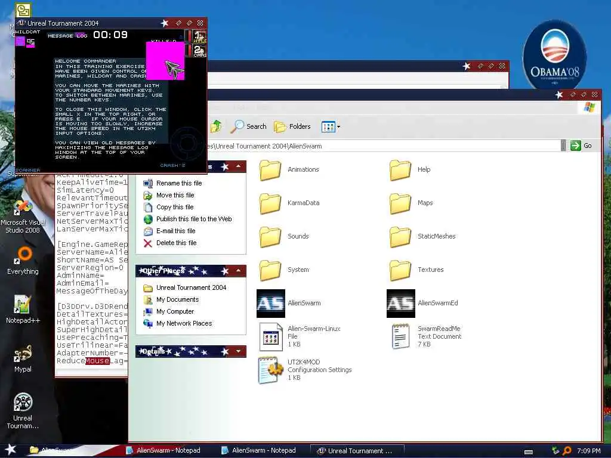The image size is (611, 458).
Task: Click the star Start button on taskbar
Action: (11, 450)
